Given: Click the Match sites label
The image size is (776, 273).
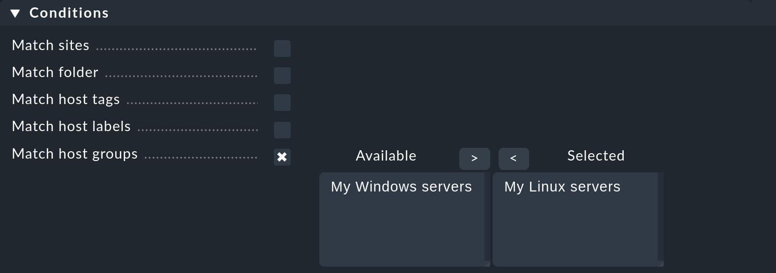Looking at the screenshot, I should click(x=51, y=45).
